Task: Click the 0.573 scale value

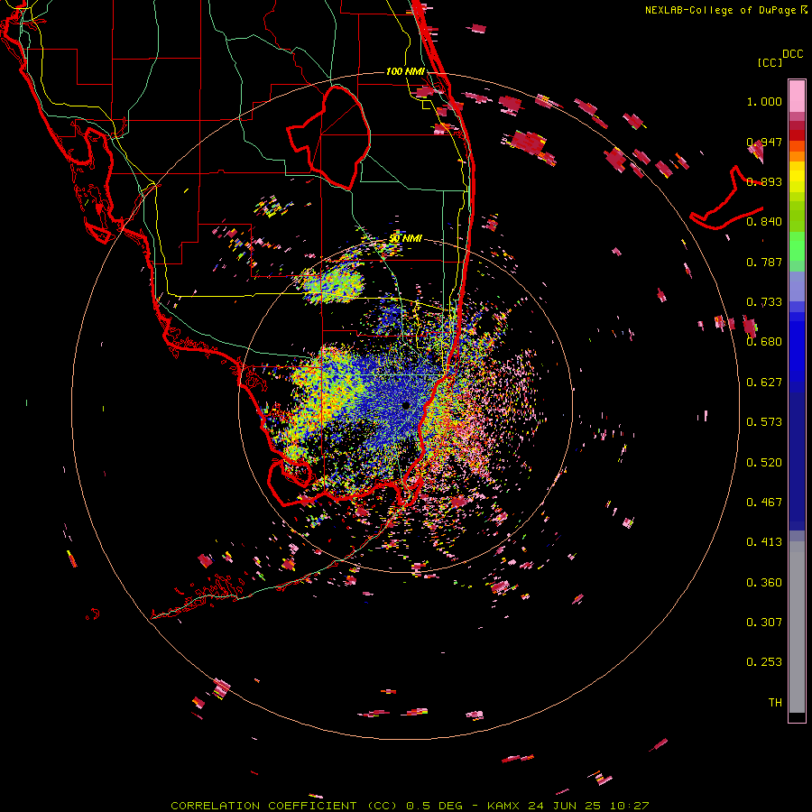Action: [764, 422]
